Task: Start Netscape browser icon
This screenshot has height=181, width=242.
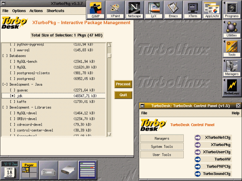Action: 134,10
